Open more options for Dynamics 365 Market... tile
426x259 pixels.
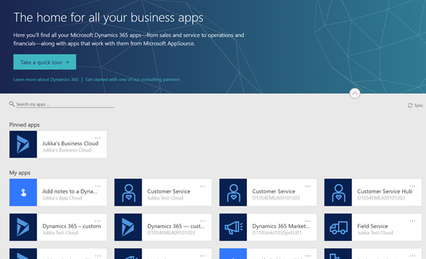pos(308,221)
